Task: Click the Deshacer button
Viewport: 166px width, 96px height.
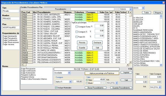Action: 97,43
